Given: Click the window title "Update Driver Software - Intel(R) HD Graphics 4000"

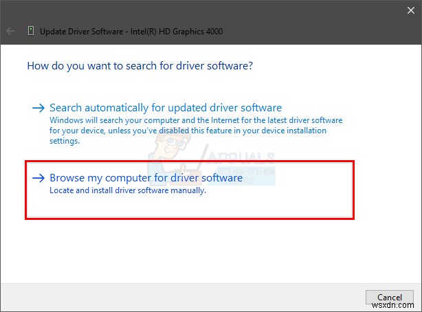Looking at the screenshot, I should 131,32.
